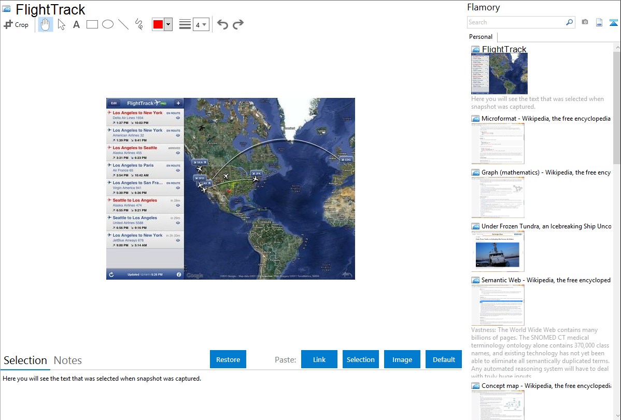
Task: Click the sidebar scrollbar up arrow
Action: point(617,47)
